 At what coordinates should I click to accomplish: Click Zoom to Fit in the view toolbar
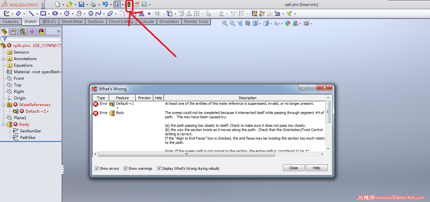pyautogui.click(x=225, y=23)
